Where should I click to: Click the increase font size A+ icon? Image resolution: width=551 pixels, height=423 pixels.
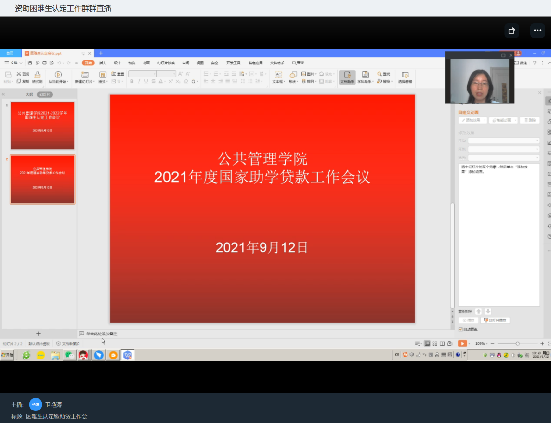tap(180, 74)
